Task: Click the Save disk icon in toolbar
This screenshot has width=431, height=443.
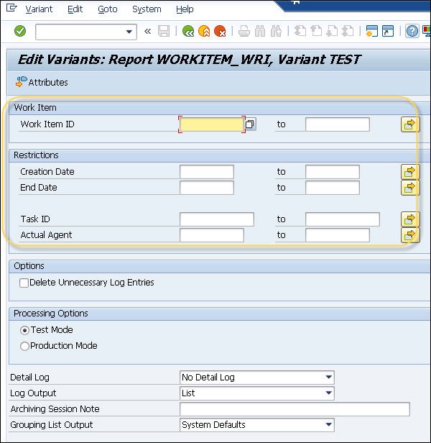Action: pos(164,31)
